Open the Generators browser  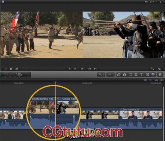(147, 75)
